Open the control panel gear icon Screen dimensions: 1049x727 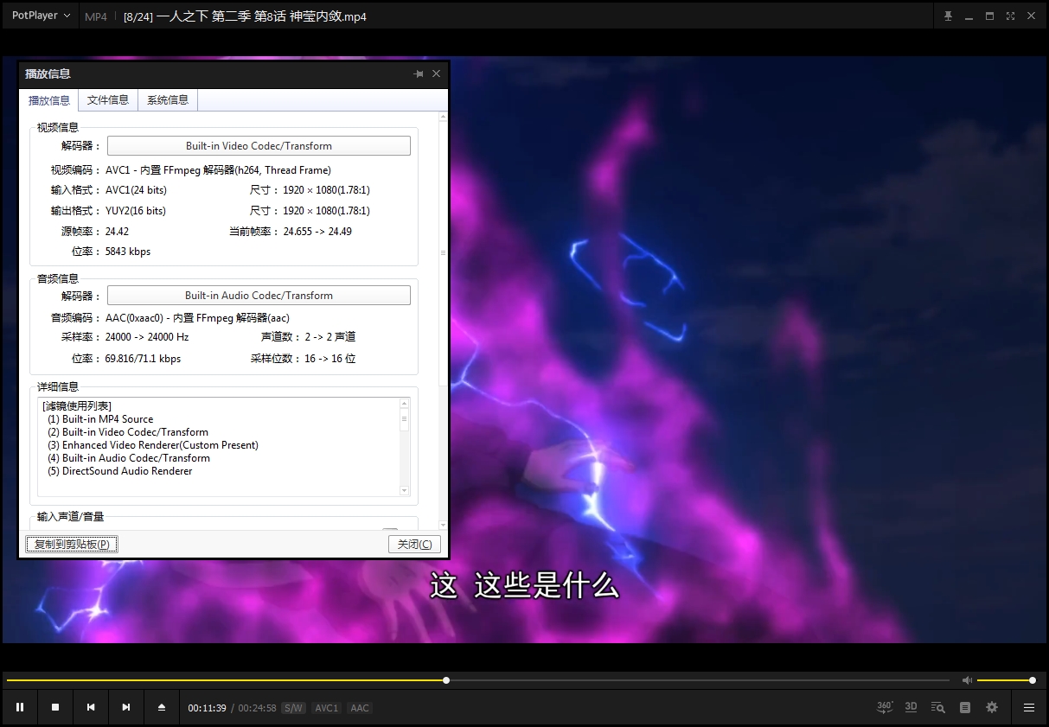click(x=992, y=707)
